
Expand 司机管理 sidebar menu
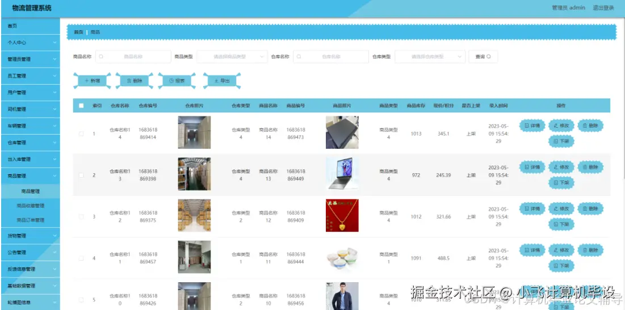pyautogui.click(x=30, y=109)
